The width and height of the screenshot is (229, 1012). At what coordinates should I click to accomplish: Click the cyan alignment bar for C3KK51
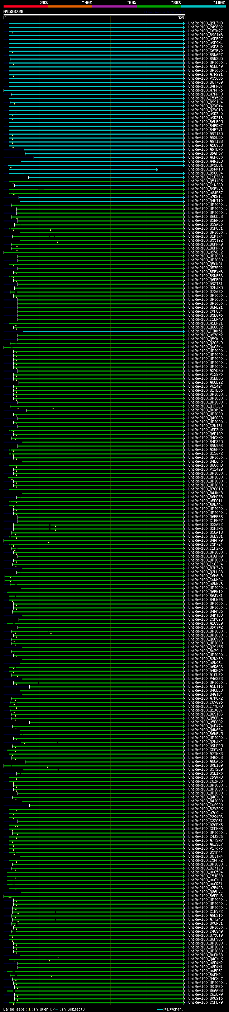tap(103, 331)
